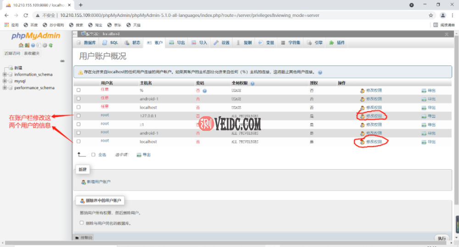Click the browser address bar URL
459x247 pixels.
190,15
